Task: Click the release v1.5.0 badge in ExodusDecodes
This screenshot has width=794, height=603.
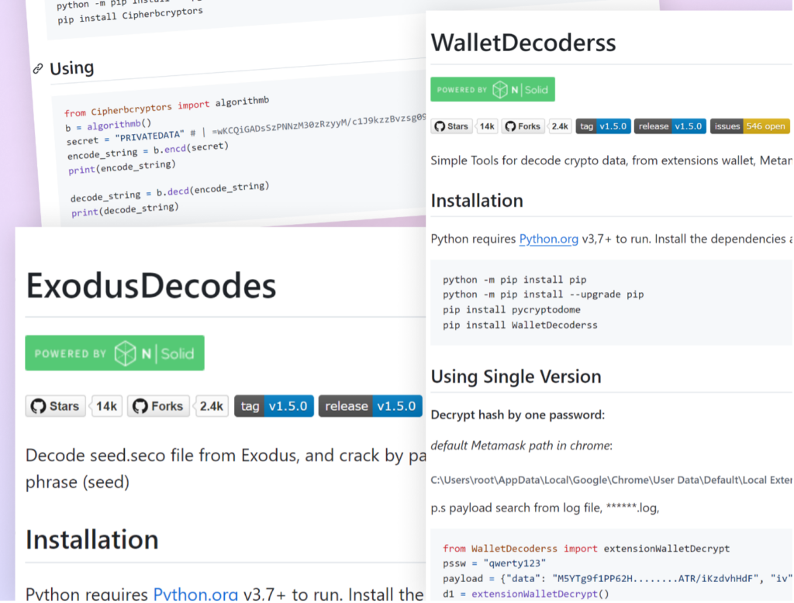Action: click(x=370, y=406)
